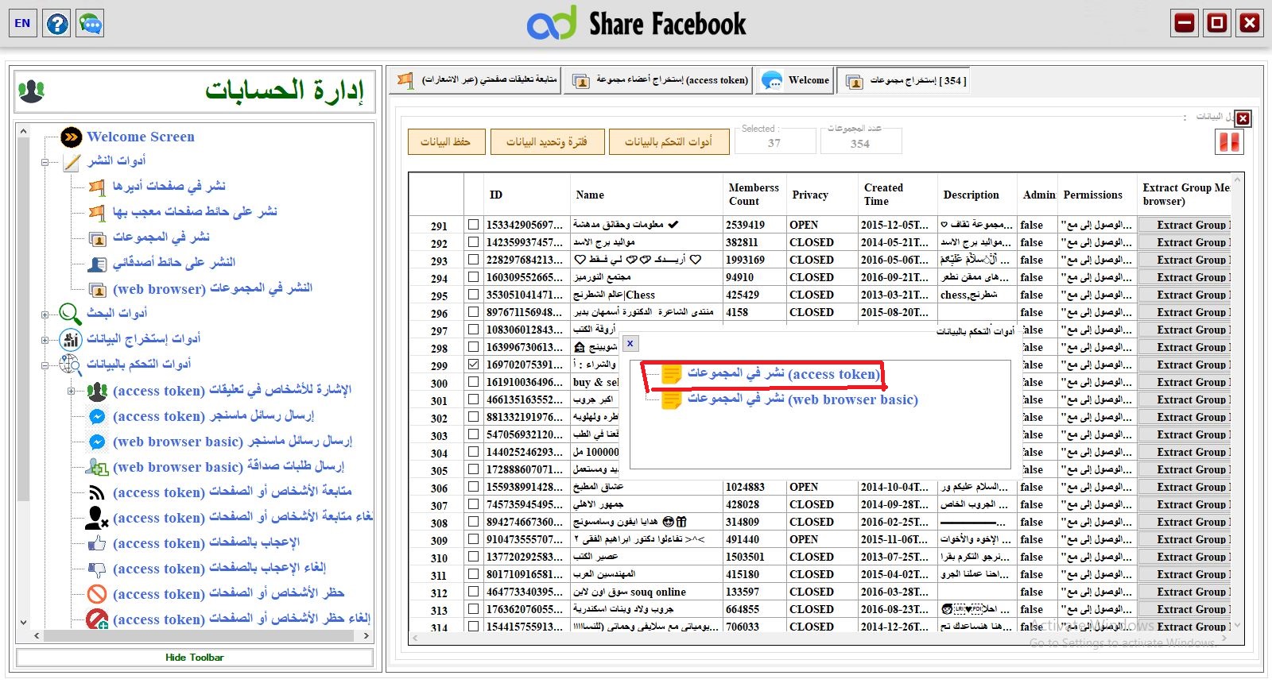Click the Hide Toolbar button
1272x683 pixels.
click(x=195, y=658)
